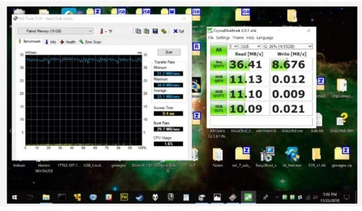The image size is (362, 211).
Task: Expand the hidden system tray icons chevron
Action: (x=277, y=197)
